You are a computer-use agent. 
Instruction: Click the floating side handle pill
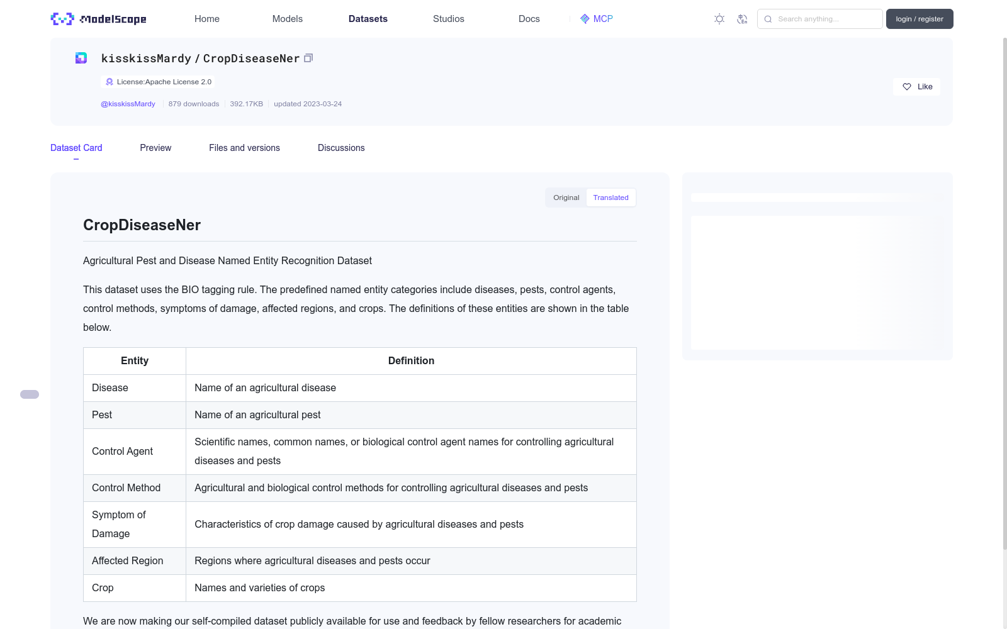coord(30,394)
